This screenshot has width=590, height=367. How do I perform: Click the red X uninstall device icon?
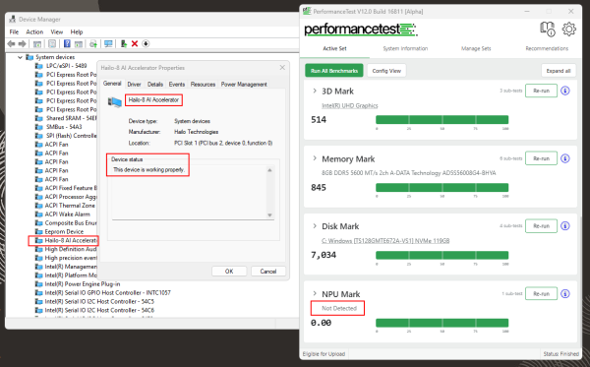[x=135, y=44]
